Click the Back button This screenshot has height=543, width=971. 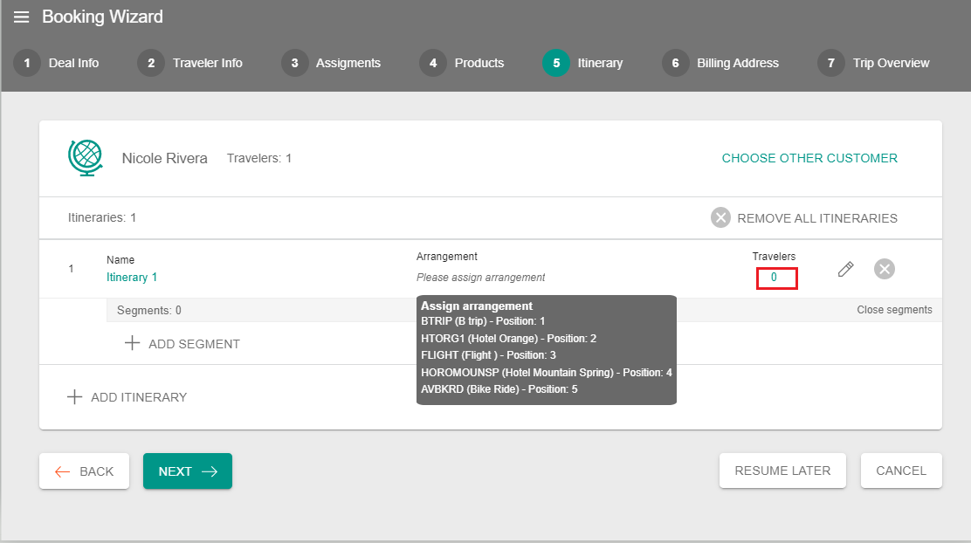pos(84,471)
